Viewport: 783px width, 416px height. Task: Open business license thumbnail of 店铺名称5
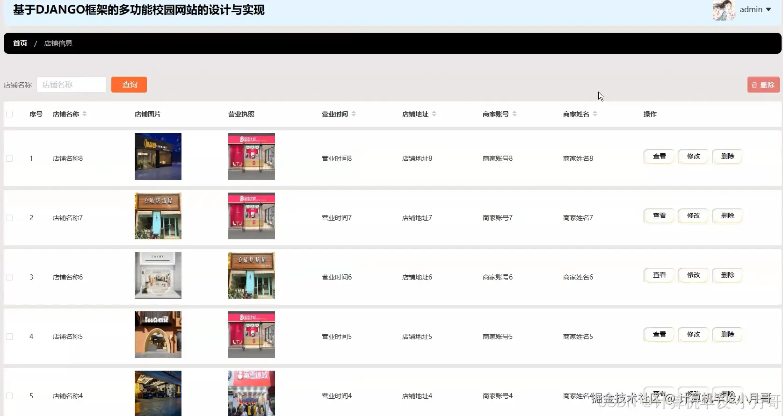(x=252, y=335)
